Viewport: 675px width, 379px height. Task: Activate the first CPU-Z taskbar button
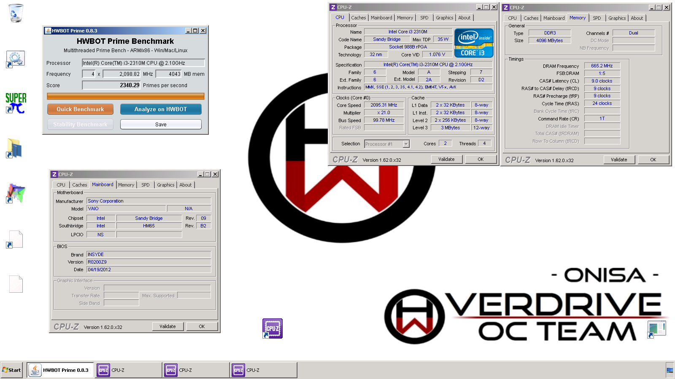128,370
